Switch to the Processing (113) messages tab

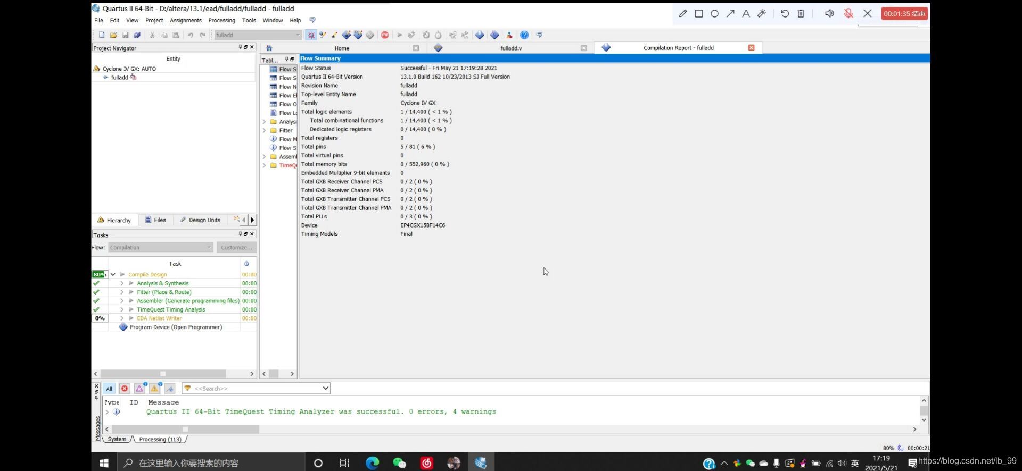pyautogui.click(x=160, y=439)
